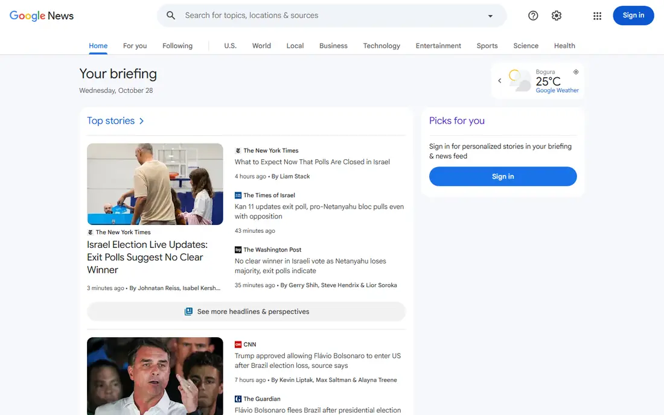Open the Google apps grid icon

click(597, 16)
